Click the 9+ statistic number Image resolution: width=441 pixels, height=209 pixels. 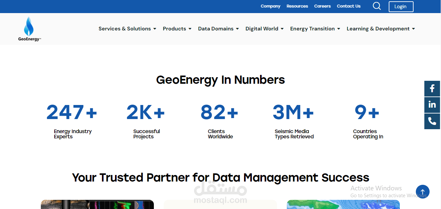coord(367,112)
